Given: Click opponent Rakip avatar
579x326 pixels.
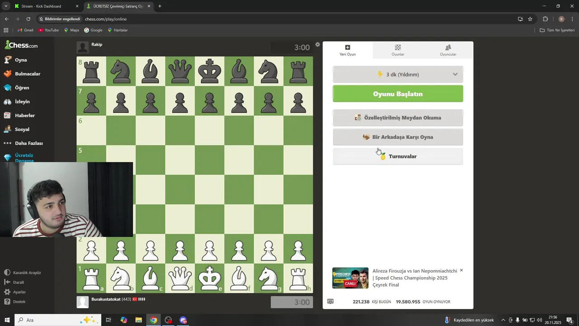Looking at the screenshot, I should pos(83,47).
